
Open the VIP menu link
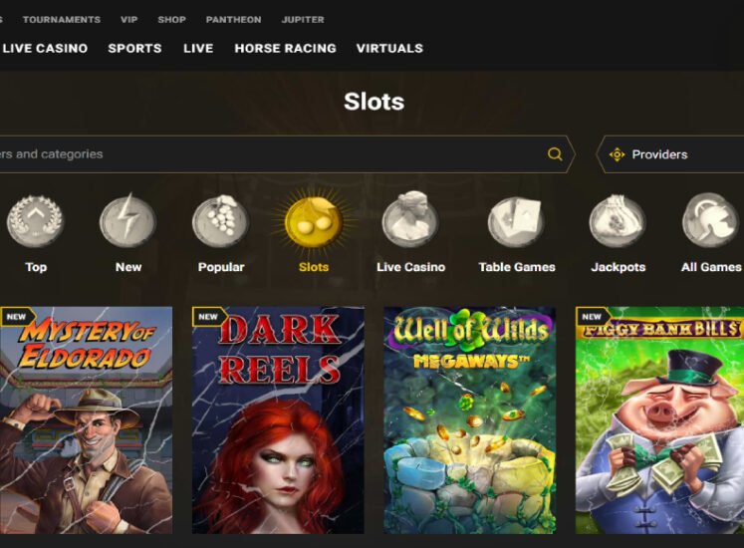(x=129, y=20)
